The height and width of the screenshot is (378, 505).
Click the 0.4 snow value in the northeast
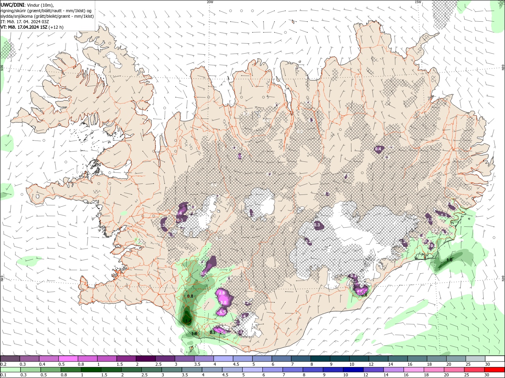378,149
